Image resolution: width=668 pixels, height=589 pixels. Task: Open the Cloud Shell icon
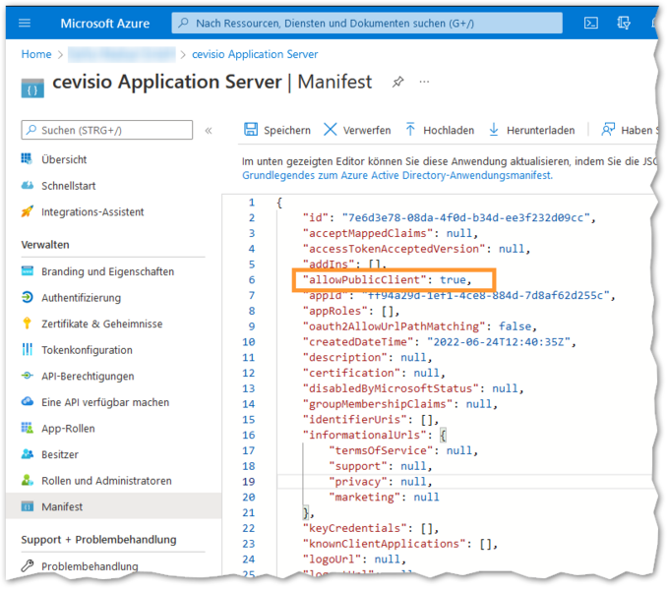click(x=590, y=23)
